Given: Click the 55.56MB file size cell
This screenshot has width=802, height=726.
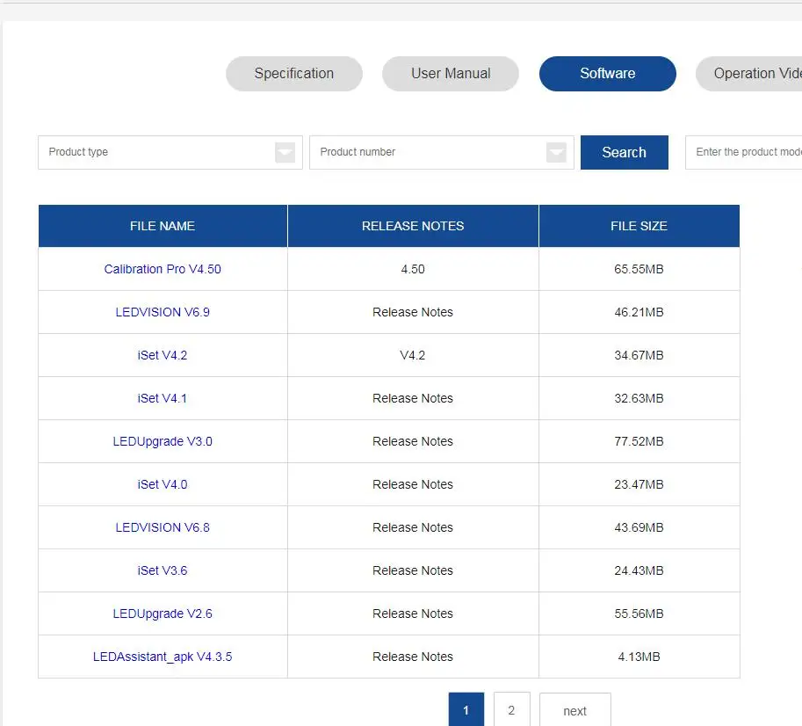Looking at the screenshot, I should [639, 613].
